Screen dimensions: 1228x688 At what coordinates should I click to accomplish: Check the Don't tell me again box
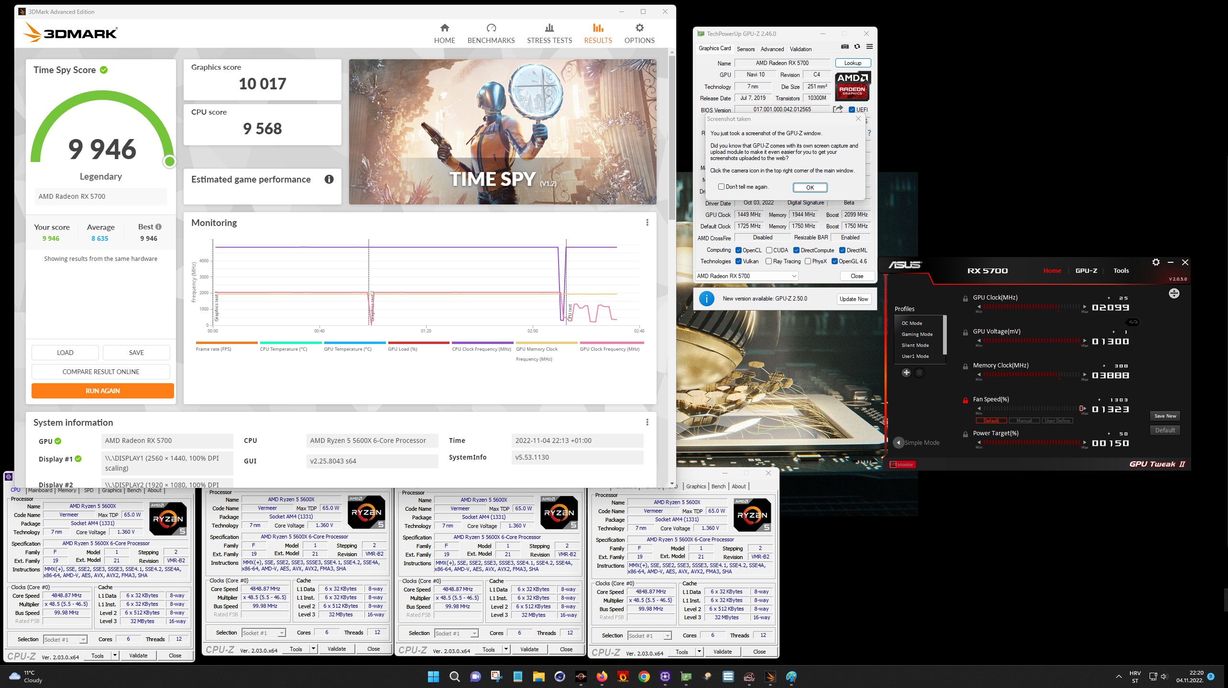[x=721, y=187]
